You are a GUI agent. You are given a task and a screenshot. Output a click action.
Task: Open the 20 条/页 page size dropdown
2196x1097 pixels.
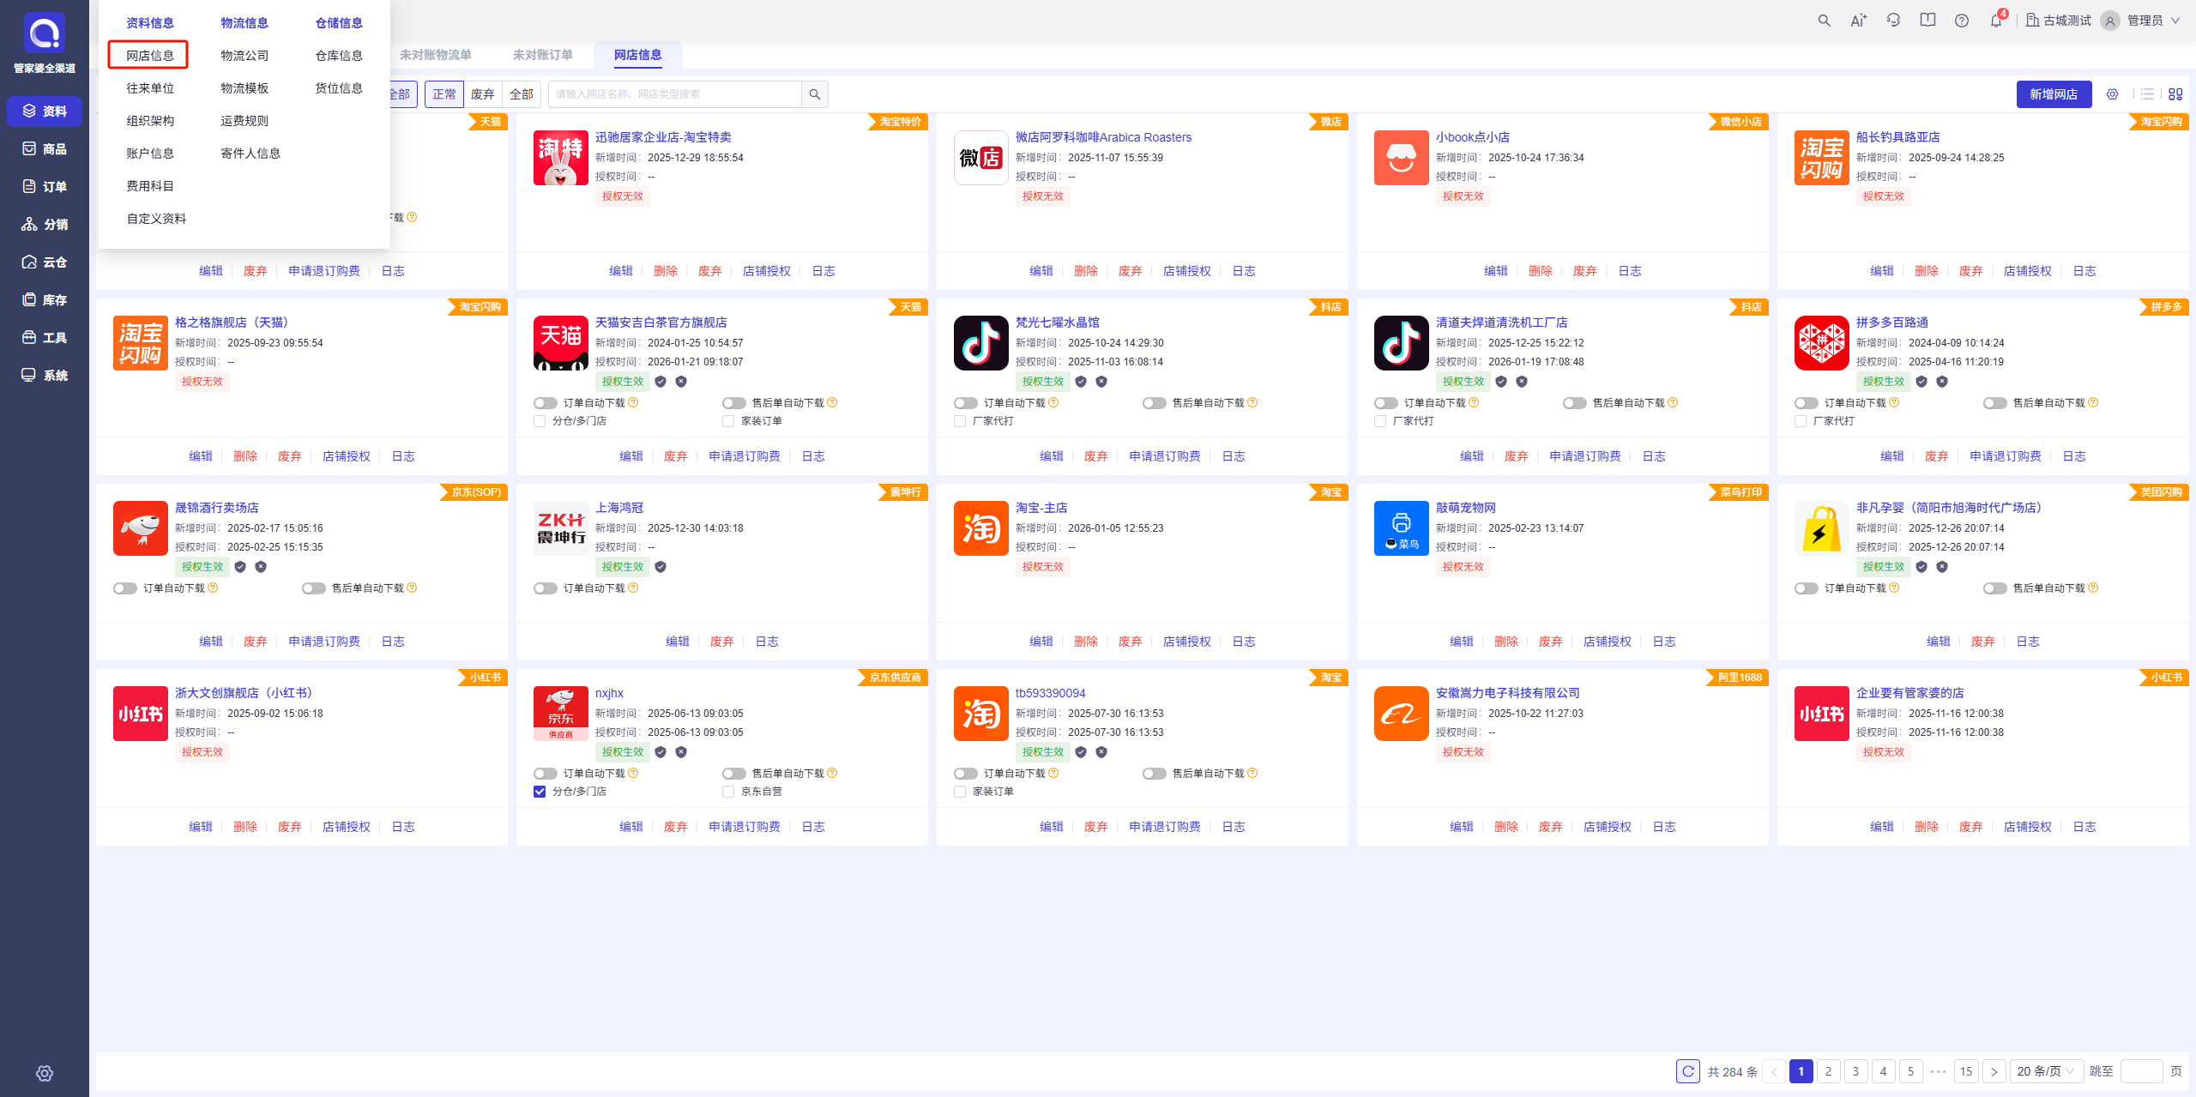point(2046,1071)
